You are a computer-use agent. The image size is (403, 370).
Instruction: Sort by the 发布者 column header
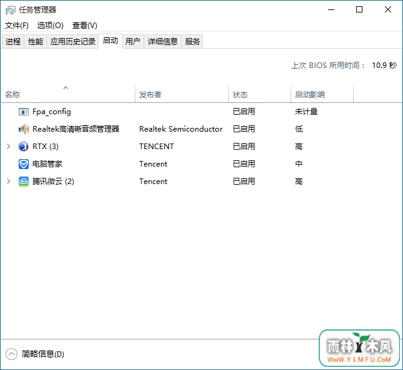point(182,94)
